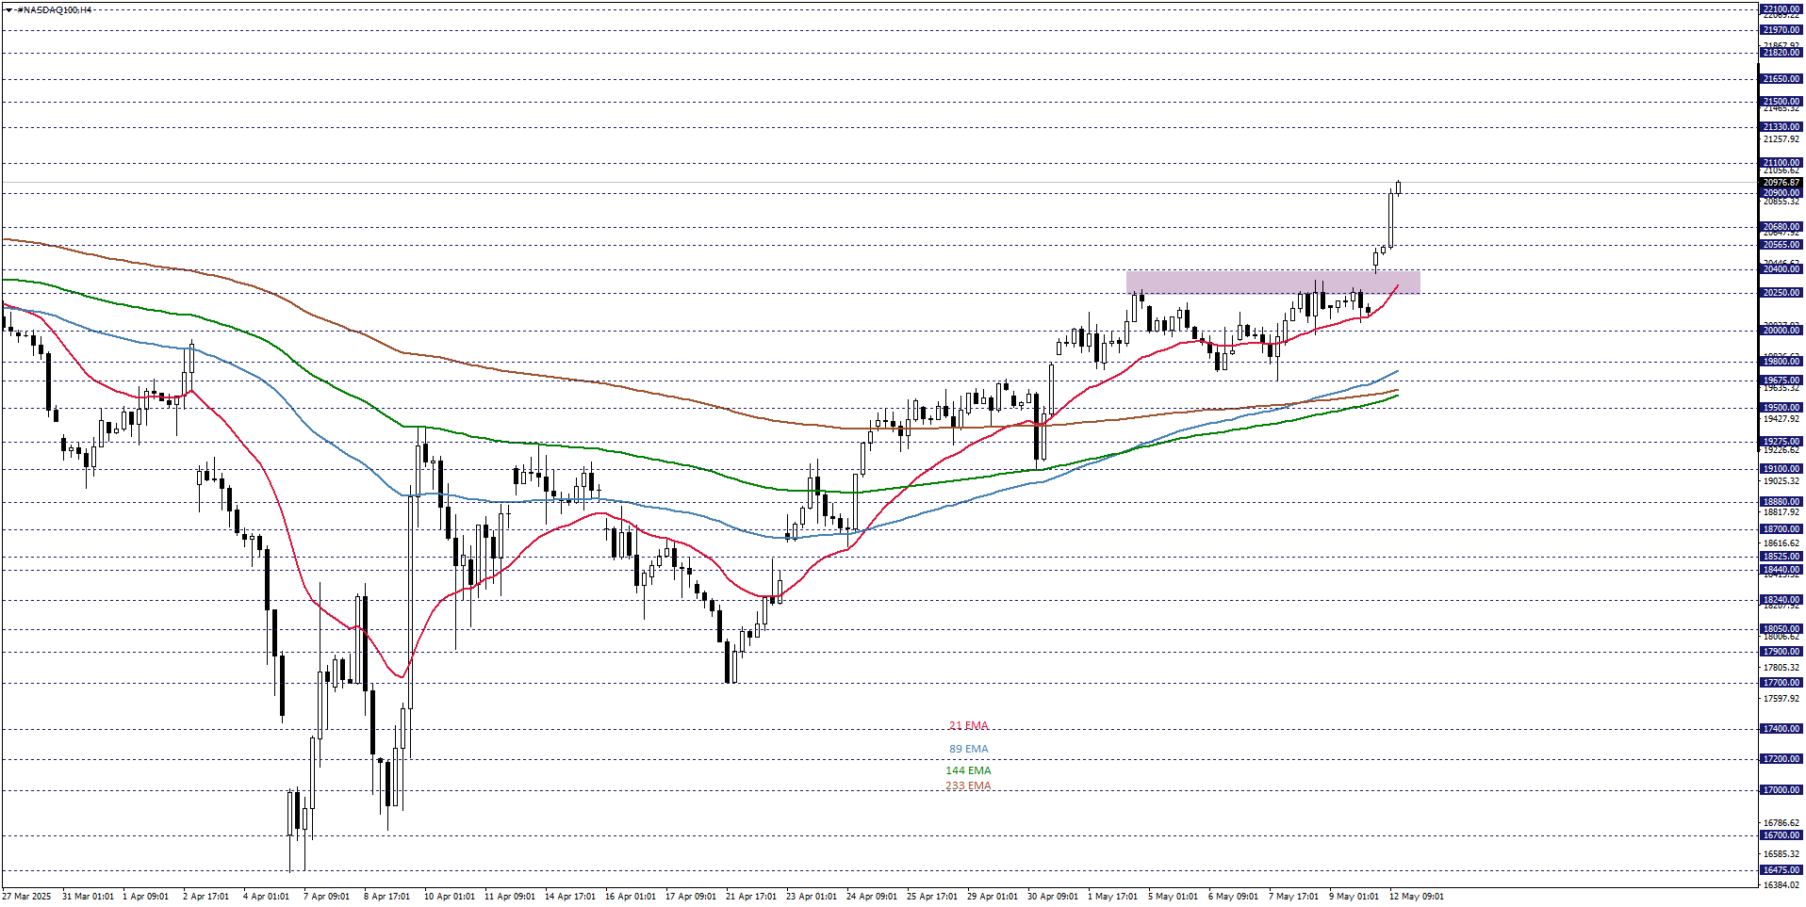Screen dimensions: 1806x907
Task: Select the 17200.00 price level label
Action: (x=1781, y=759)
